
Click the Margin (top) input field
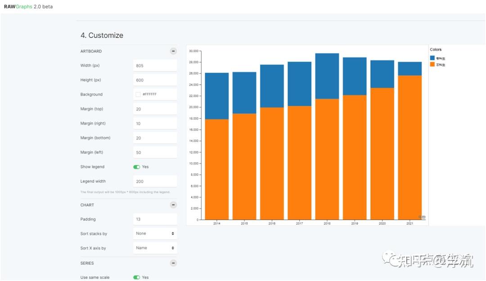click(155, 109)
